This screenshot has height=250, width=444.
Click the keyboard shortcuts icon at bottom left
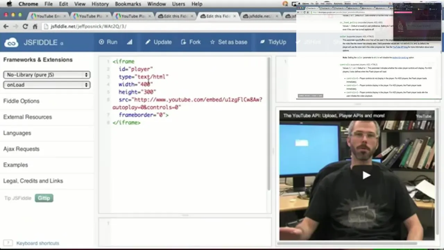(8, 243)
